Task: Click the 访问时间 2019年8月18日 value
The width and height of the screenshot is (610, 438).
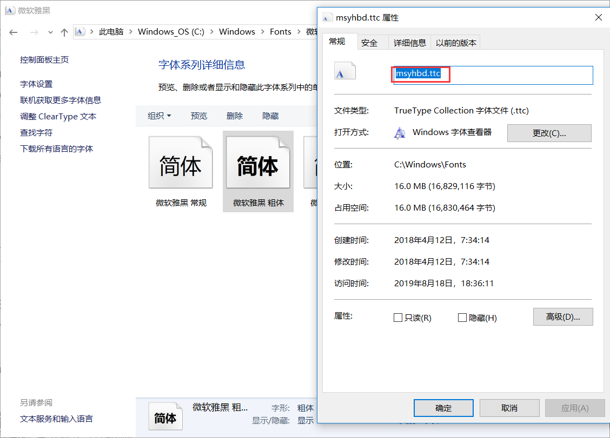Action: click(x=444, y=284)
